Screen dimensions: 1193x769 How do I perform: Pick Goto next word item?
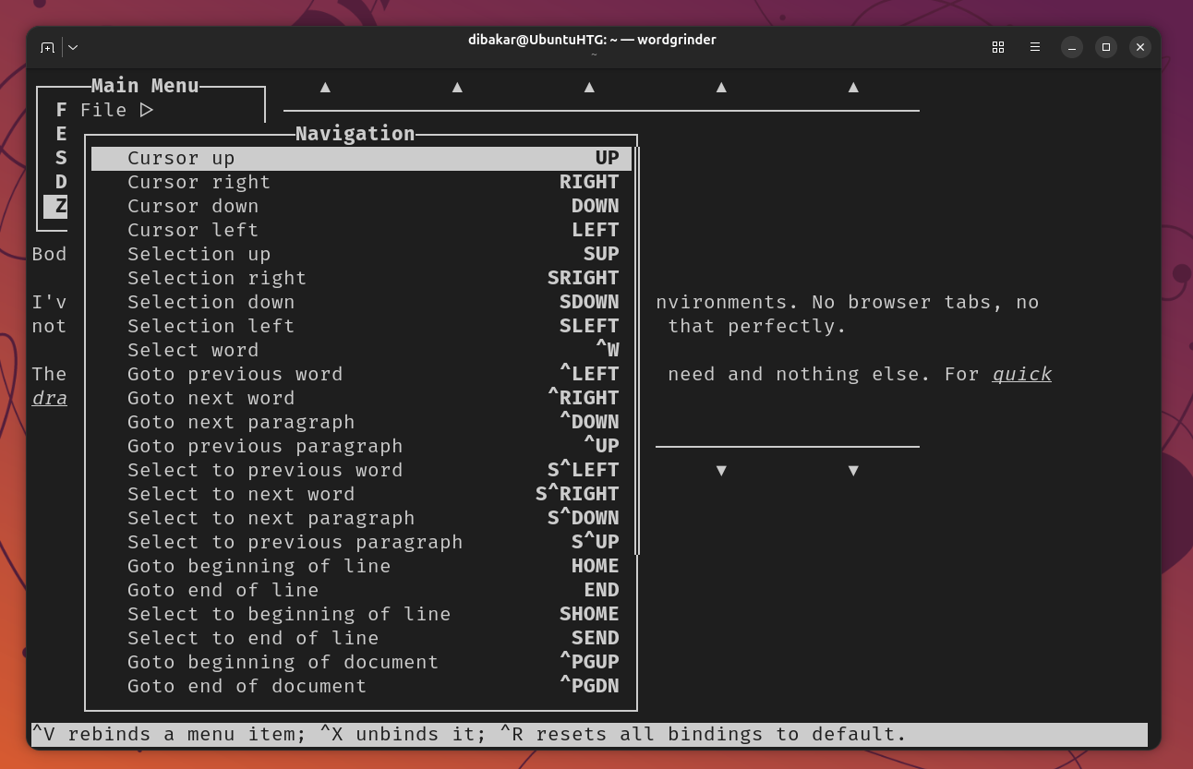pyautogui.click(x=361, y=398)
